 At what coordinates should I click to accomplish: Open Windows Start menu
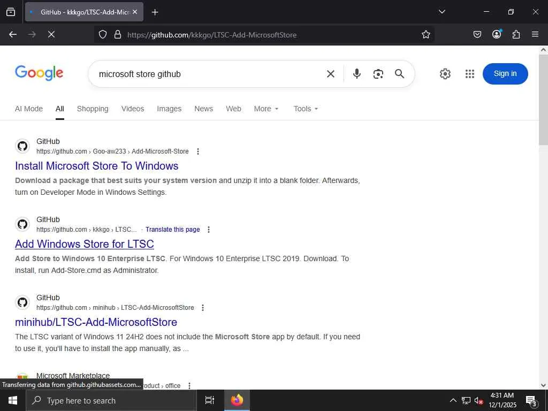tap(13, 400)
